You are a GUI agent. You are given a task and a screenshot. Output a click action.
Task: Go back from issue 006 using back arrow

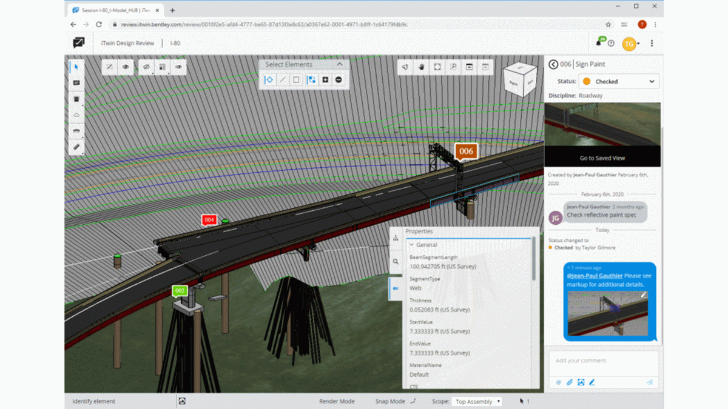point(553,64)
